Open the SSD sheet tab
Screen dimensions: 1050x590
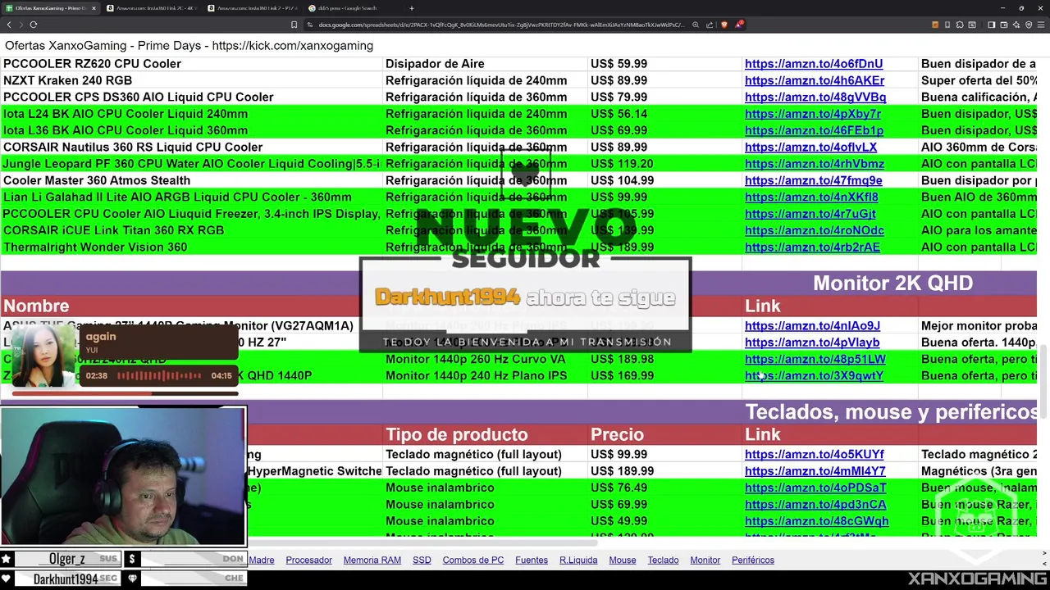click(422, 560)
